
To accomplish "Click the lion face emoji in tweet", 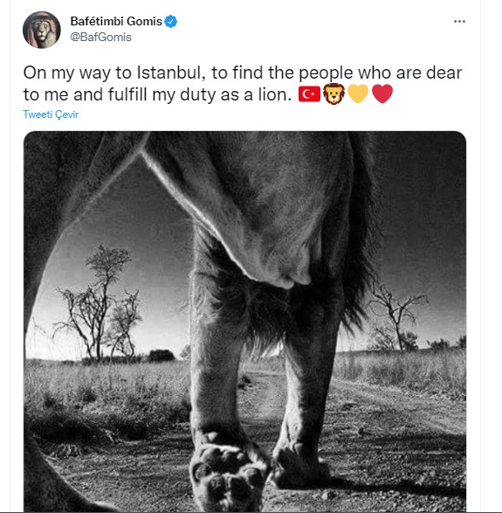I will coord(334,94).
